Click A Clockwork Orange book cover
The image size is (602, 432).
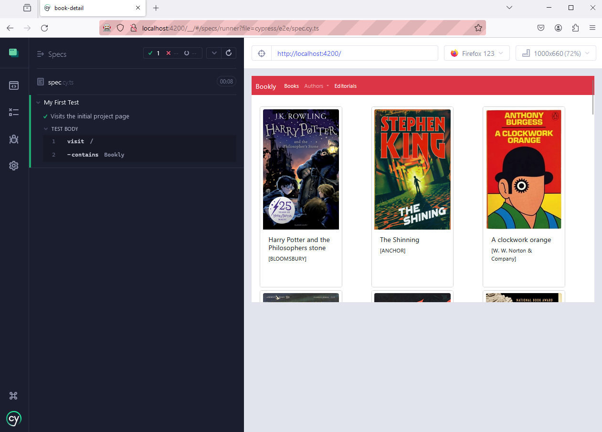tap(524, 169)
